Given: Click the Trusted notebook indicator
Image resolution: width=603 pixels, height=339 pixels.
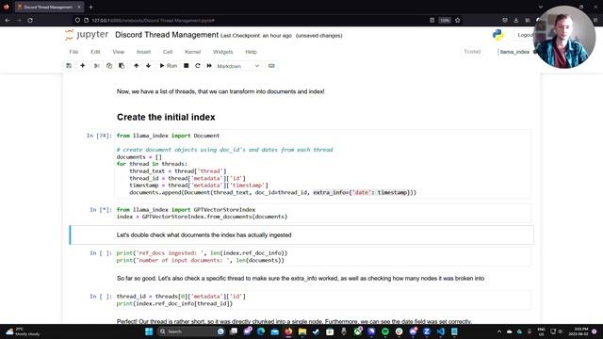Looking at the screenshot, I should click(x=472, y=52).
